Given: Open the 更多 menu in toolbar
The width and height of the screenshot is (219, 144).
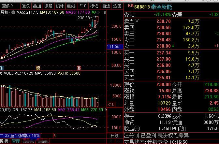Looking at the screenshot, I should pos(7,6).
